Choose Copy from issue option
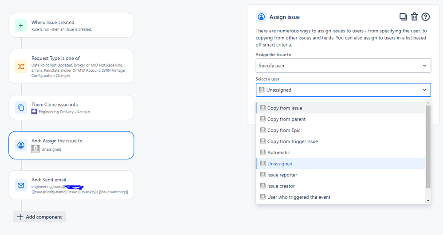The height and width of the screenshot is (235, 443). tap(341, 108)
